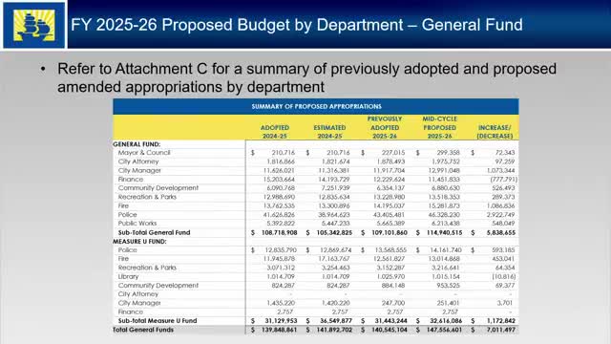Image resolution: width=611 pixels, height=344 pixels.
Task: Click Measure U sub-total increase 1,172,842
Action: [501, 321]
